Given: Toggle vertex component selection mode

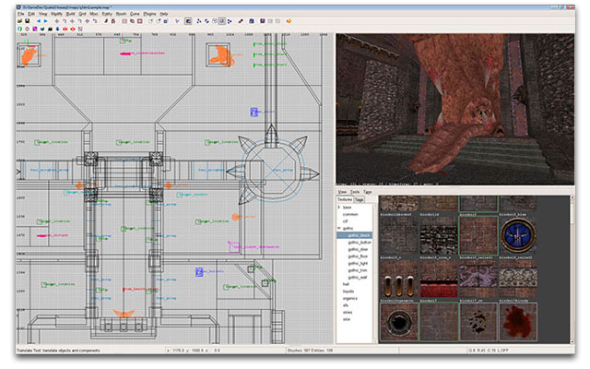Looking at the screenshot, I should pos(151,21).
